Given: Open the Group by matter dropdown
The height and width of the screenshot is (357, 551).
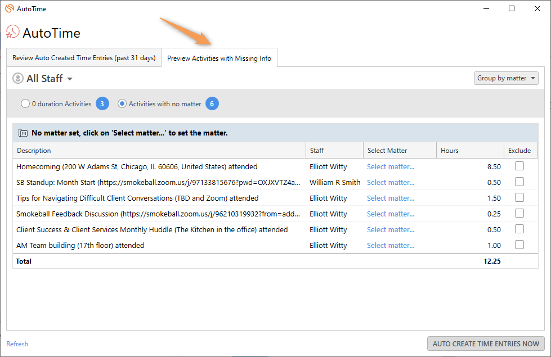Looking at the screenshot, I should [506, 78].
